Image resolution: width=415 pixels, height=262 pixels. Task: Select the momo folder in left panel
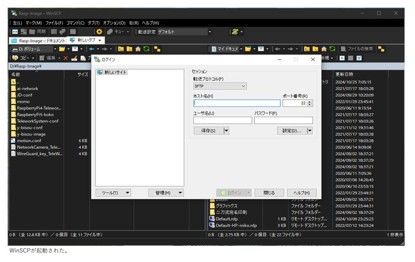(x=23, y=102)
